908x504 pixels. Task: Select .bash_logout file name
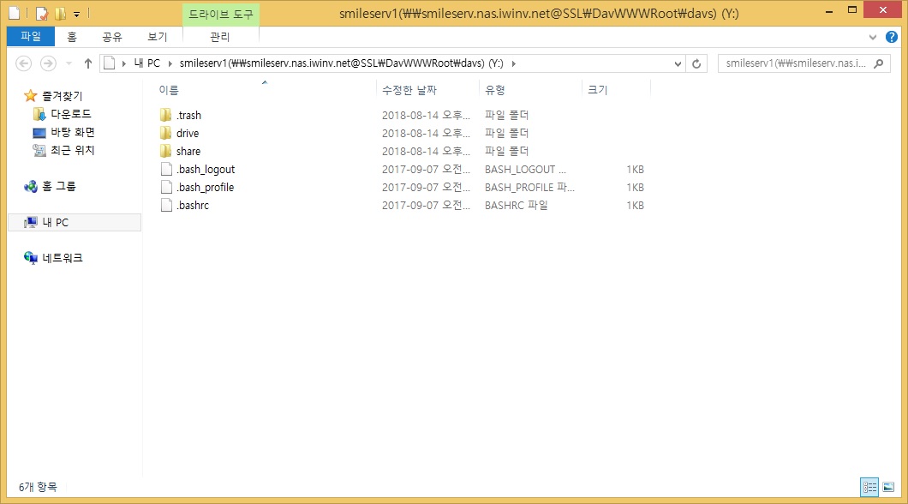point(206,169)
